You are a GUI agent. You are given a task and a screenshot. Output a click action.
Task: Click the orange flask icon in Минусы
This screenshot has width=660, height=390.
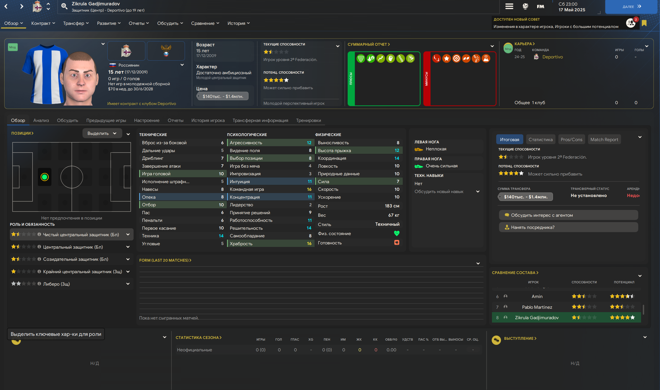click(486, 58)
